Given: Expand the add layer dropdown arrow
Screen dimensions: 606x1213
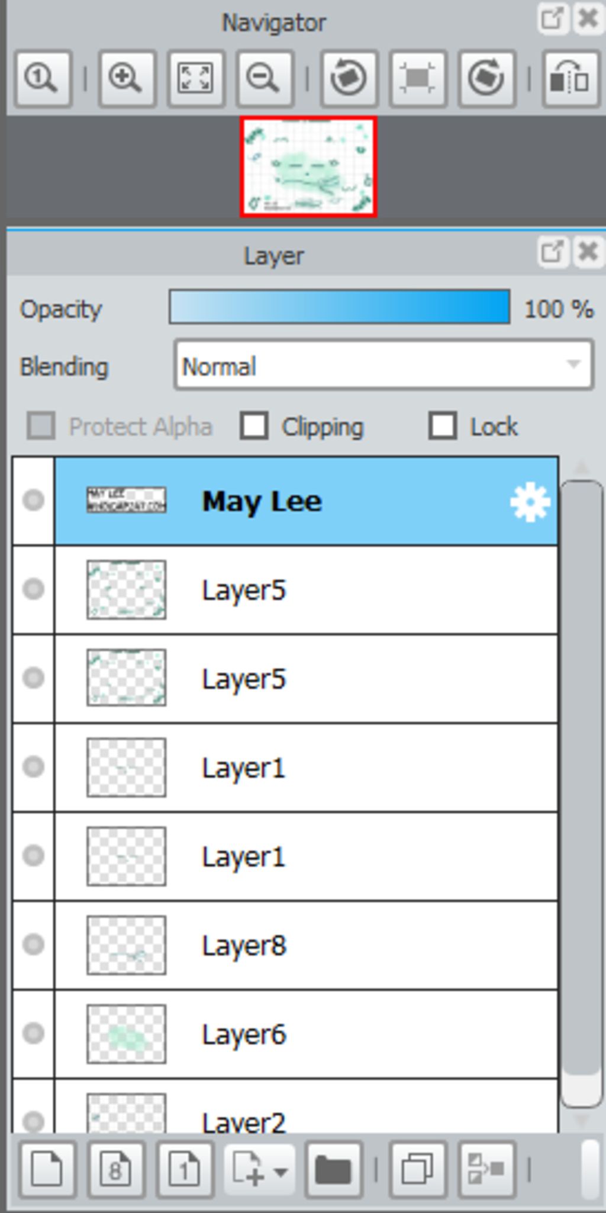Looking at the screenshot, I should point(281,1171).
